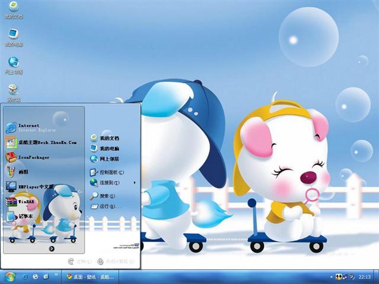
Task: Open 我的电脑 icon on the desktop
Action: (x=14, y=38)
